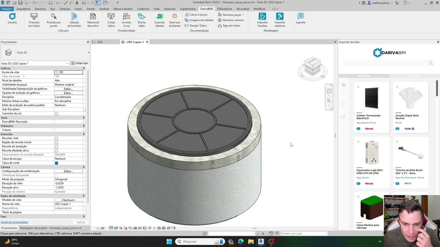Collapse the Texto properties section
The image size is (440, 247).
(84, 118)
